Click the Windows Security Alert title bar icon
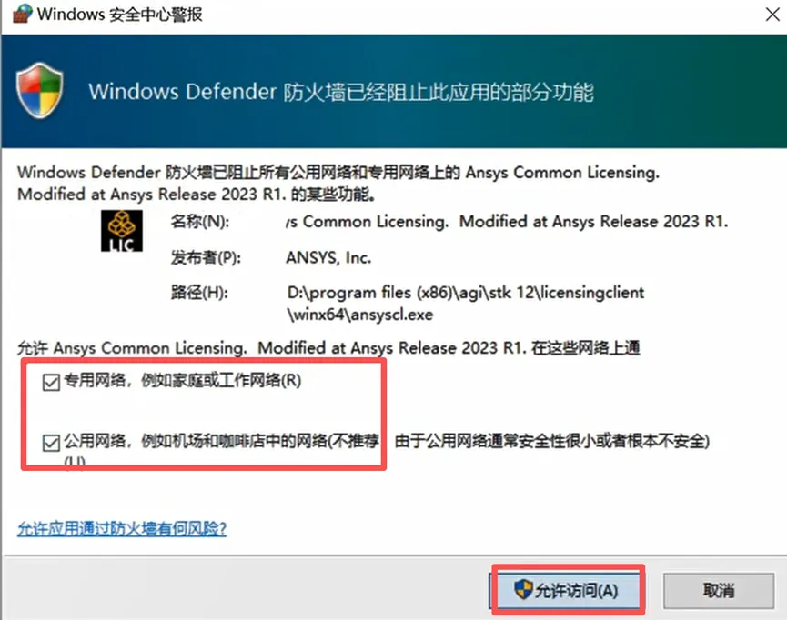The height and width of the screenshot is (620, 787). [x=22, y=14]
